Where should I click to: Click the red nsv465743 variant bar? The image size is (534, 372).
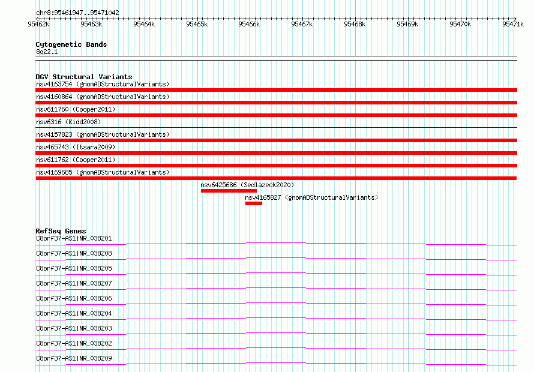point(276,153)
